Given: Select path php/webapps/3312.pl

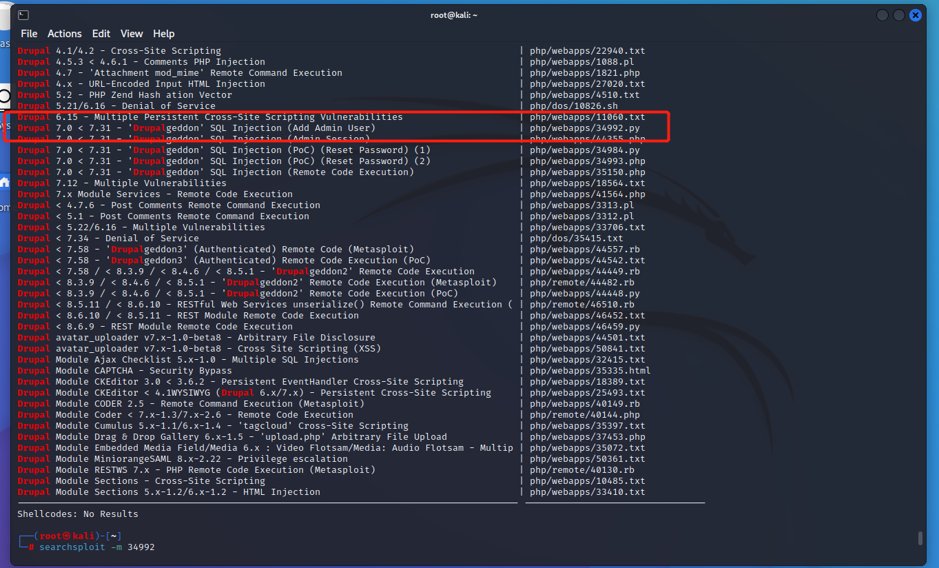Looking at the screenshot, I should (582, 216).
